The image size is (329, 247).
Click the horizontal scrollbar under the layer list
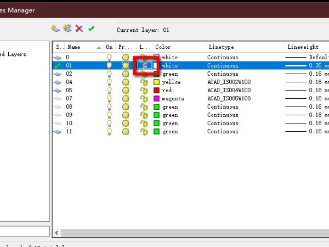(192, 233)
